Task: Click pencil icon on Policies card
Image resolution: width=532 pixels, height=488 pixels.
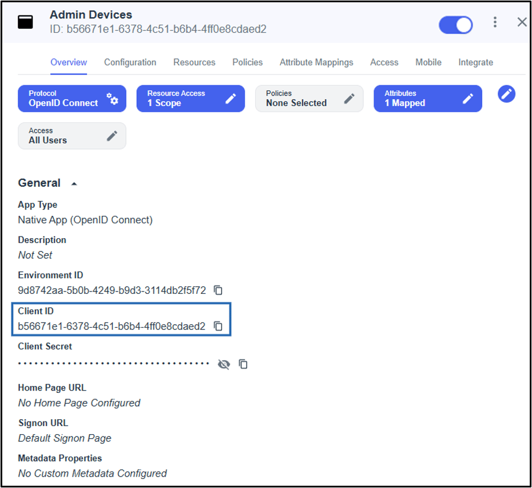Action: [x=349, y=99]
